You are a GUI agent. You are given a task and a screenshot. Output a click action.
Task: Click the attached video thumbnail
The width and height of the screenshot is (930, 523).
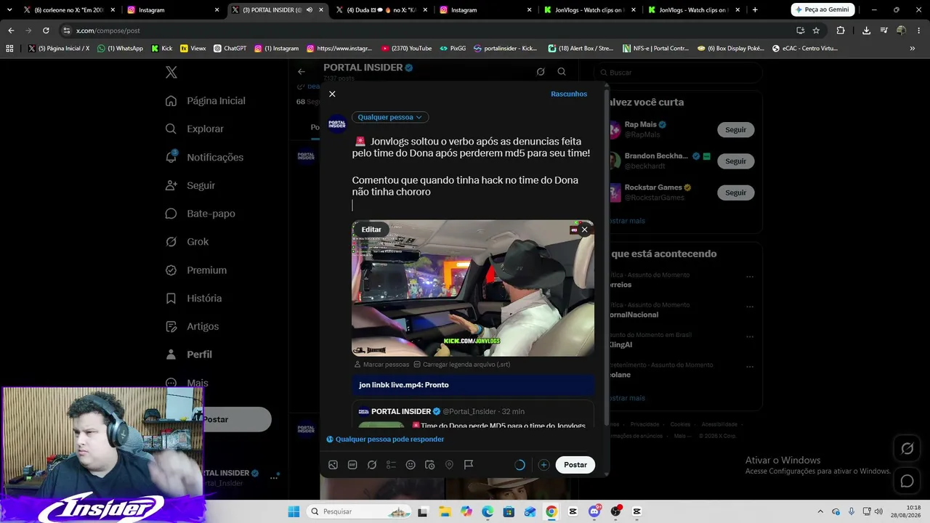tap(473, 288)
